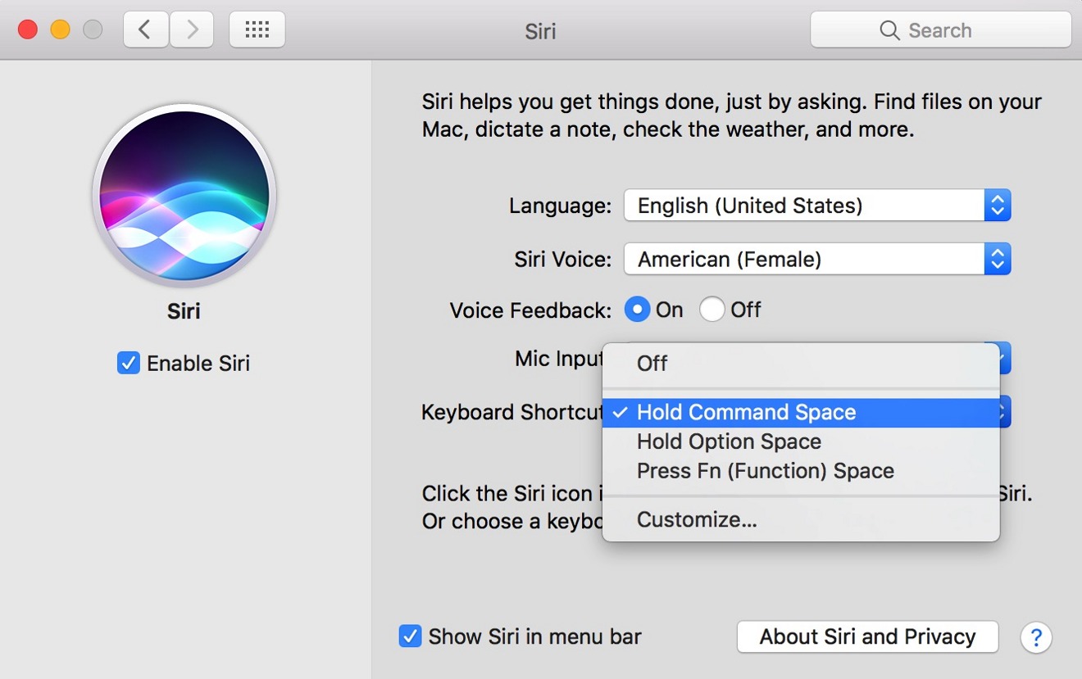Open the Mic Input dropdown arrows
Screen dimensions: 1082x679
(1005, 359)
